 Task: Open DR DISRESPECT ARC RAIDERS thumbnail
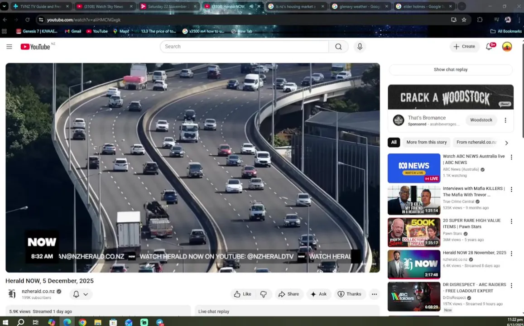click(x=413, y=297)
